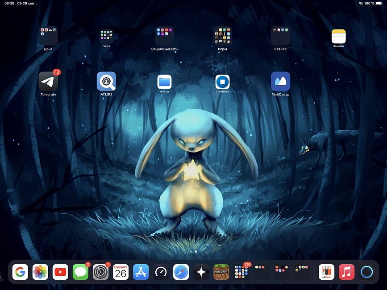Open the dock folder with 216 badge
The image size is (387, 290).
pyautogui.click(x=241, y=272)
